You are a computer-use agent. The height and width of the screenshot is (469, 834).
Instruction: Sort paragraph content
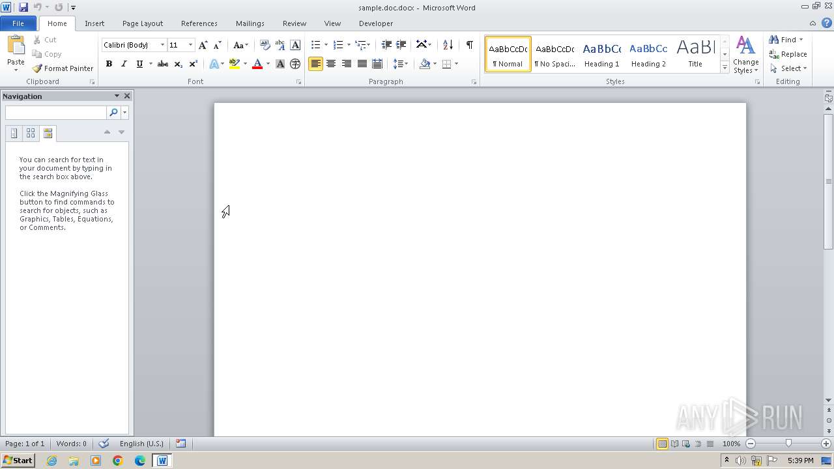pyautogui.click(x=448, y=45)
